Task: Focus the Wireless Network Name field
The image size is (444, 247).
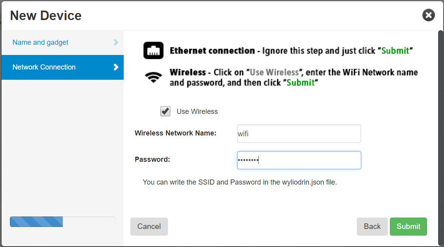Action: pos(299,134)
